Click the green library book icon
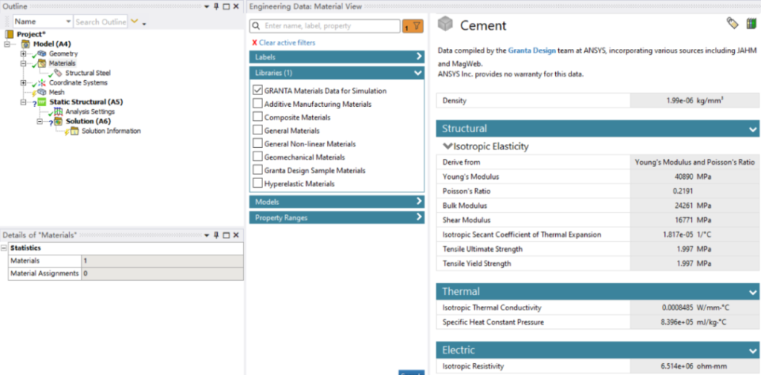Viewport: 761px width, 375px height. click(x=751, y=24)
